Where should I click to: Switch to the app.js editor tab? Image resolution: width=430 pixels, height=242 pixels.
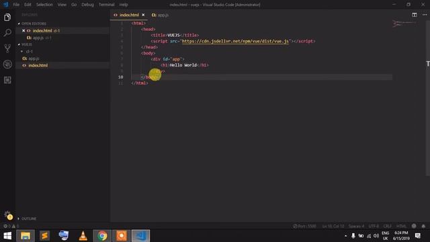click(160, 15)
